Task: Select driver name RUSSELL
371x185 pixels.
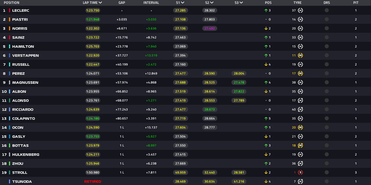Action: click(21, 65)
